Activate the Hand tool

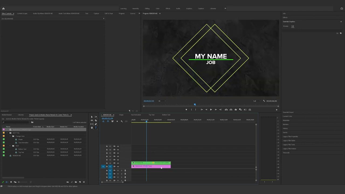pos(92,128)
